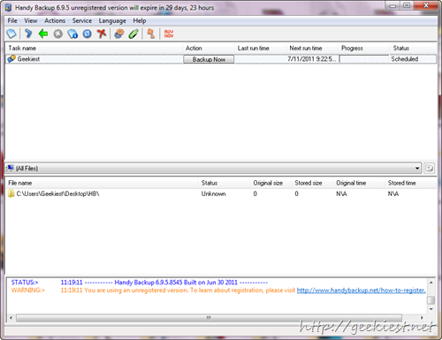Click the Stored size column header
Screen dimensions: 442x340
point(313,183)
